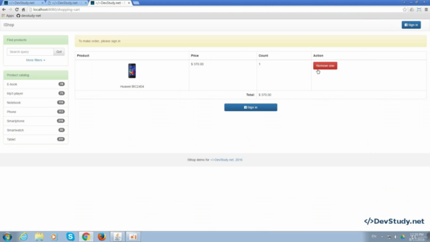Open DevStudy.net footer link
Viewport: 430px width, 242px height.
pos(226,160)
